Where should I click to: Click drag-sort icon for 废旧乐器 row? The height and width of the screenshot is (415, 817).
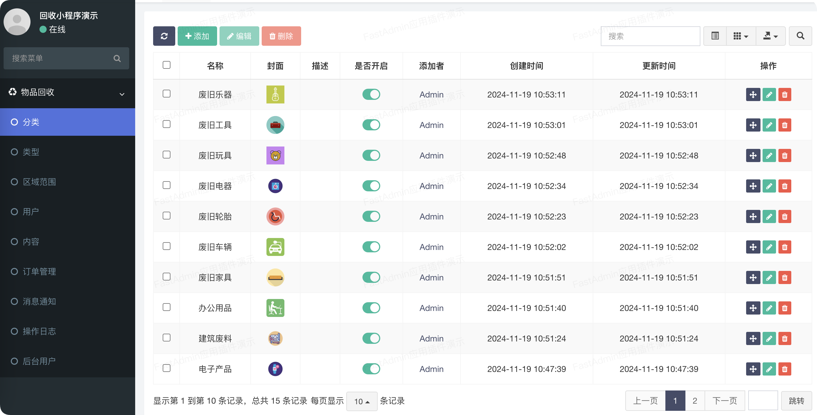coord(753,94)
